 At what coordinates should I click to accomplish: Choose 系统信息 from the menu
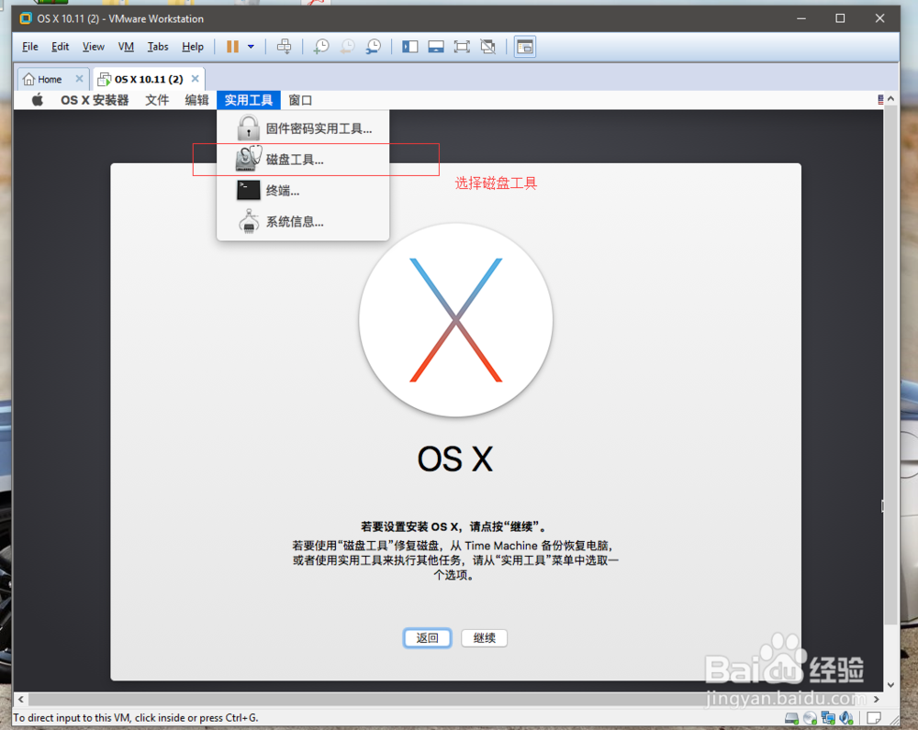point(303,221)
